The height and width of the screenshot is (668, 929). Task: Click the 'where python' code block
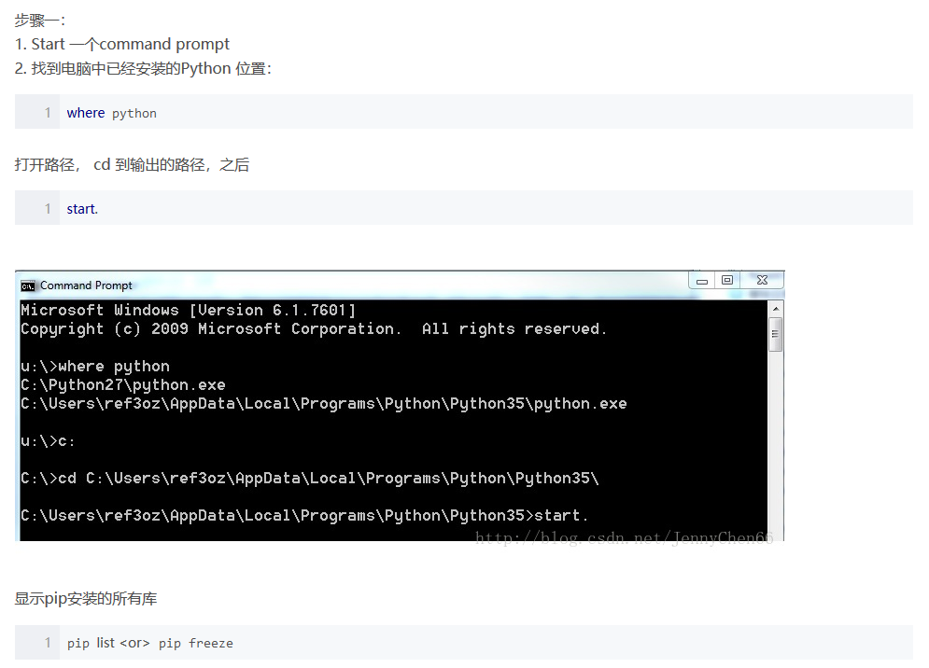464,112
